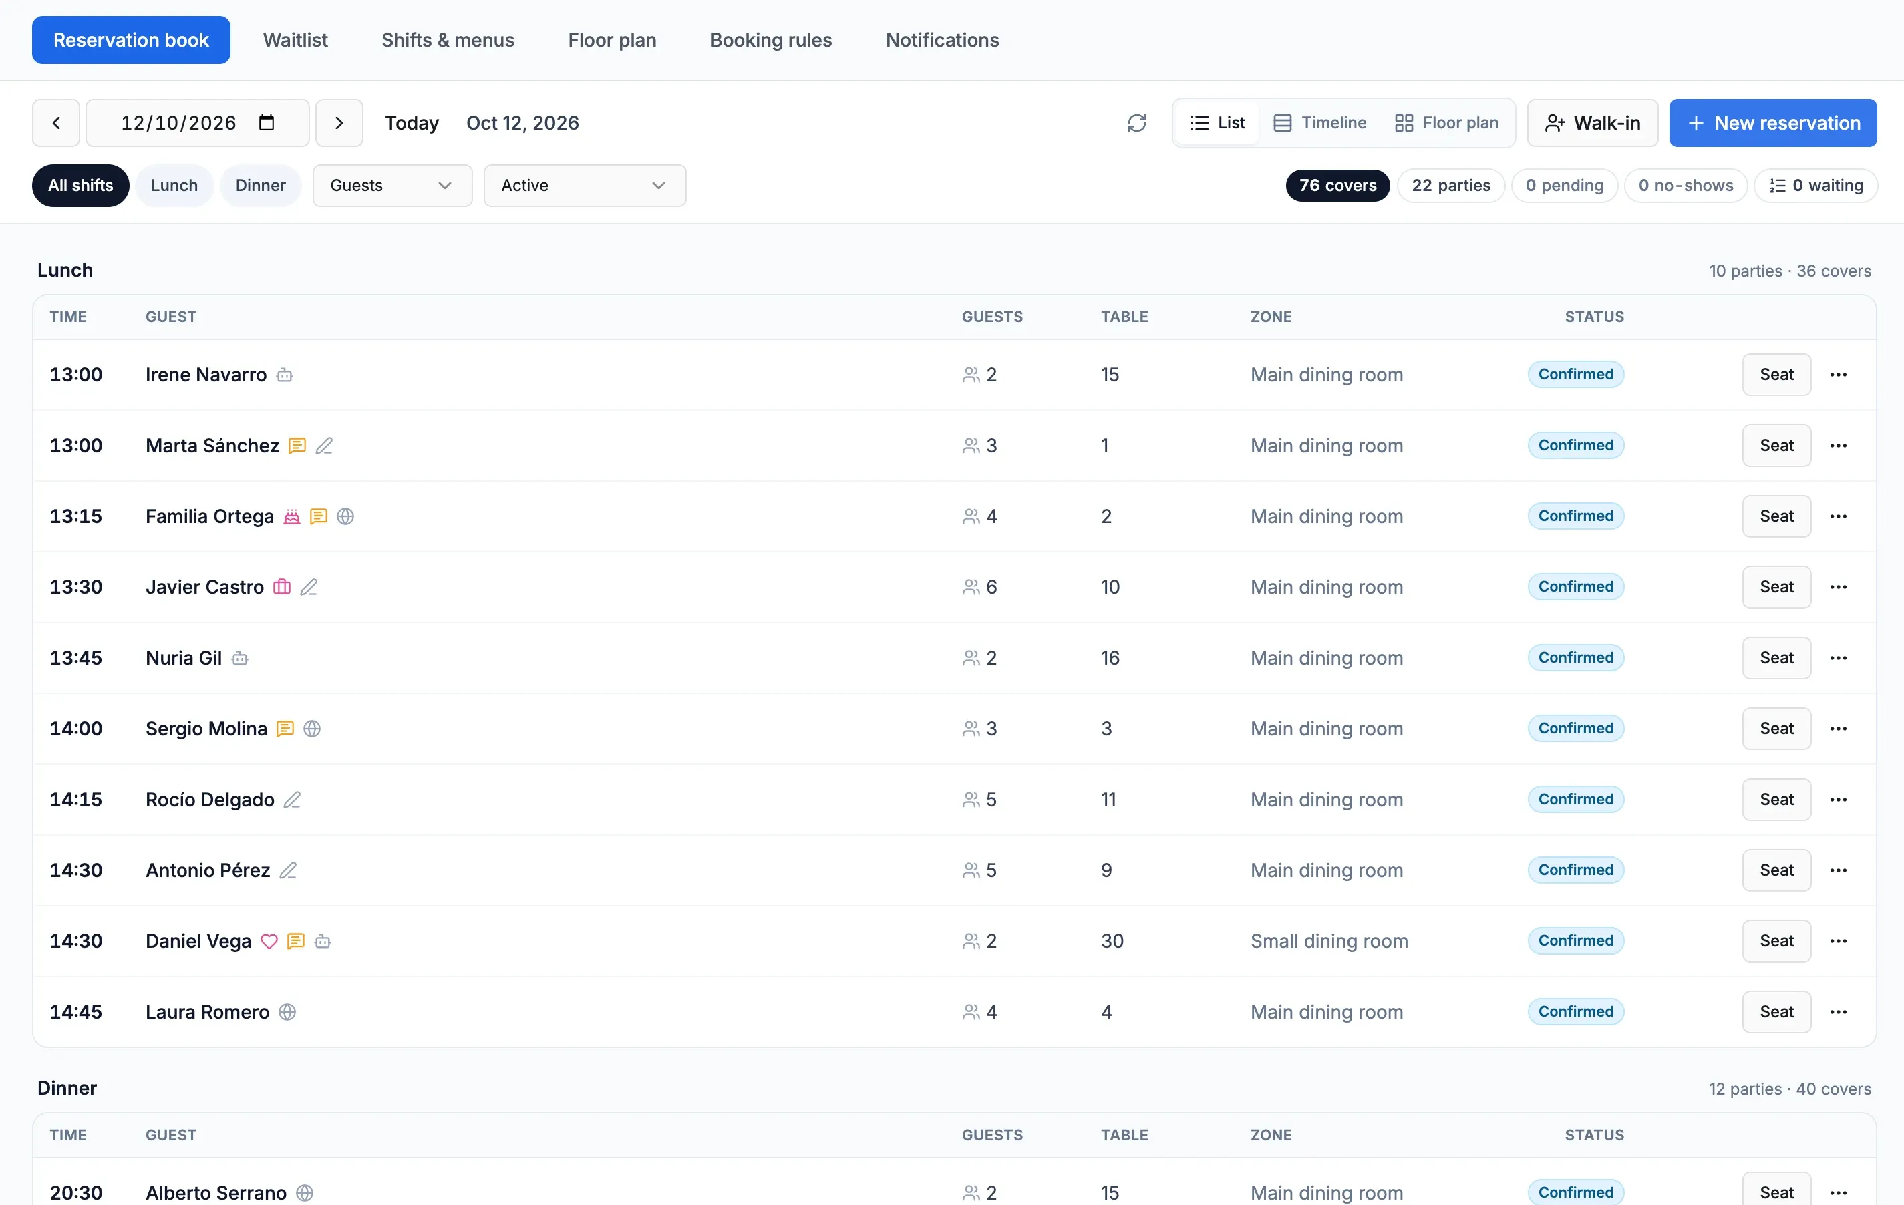Click the note icon beside Marta Sánchez

click(297, 445)
